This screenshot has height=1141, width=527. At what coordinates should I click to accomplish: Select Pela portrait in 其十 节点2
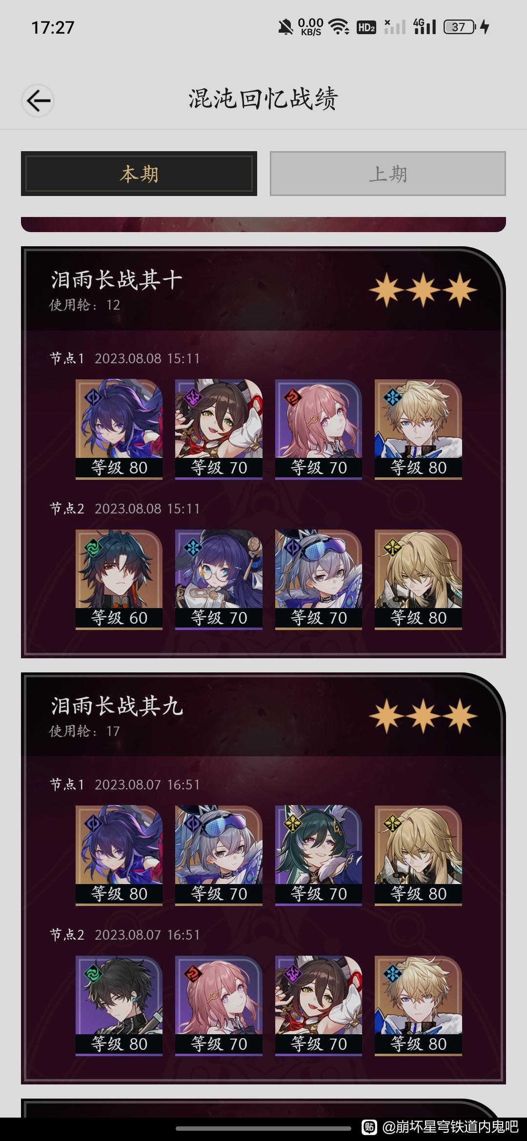pyautogui.click(x=219, y=580)
